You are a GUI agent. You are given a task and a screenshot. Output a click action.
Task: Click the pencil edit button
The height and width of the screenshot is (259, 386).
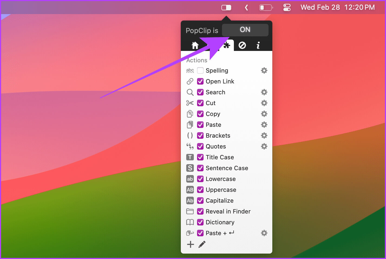pos(202,244)
